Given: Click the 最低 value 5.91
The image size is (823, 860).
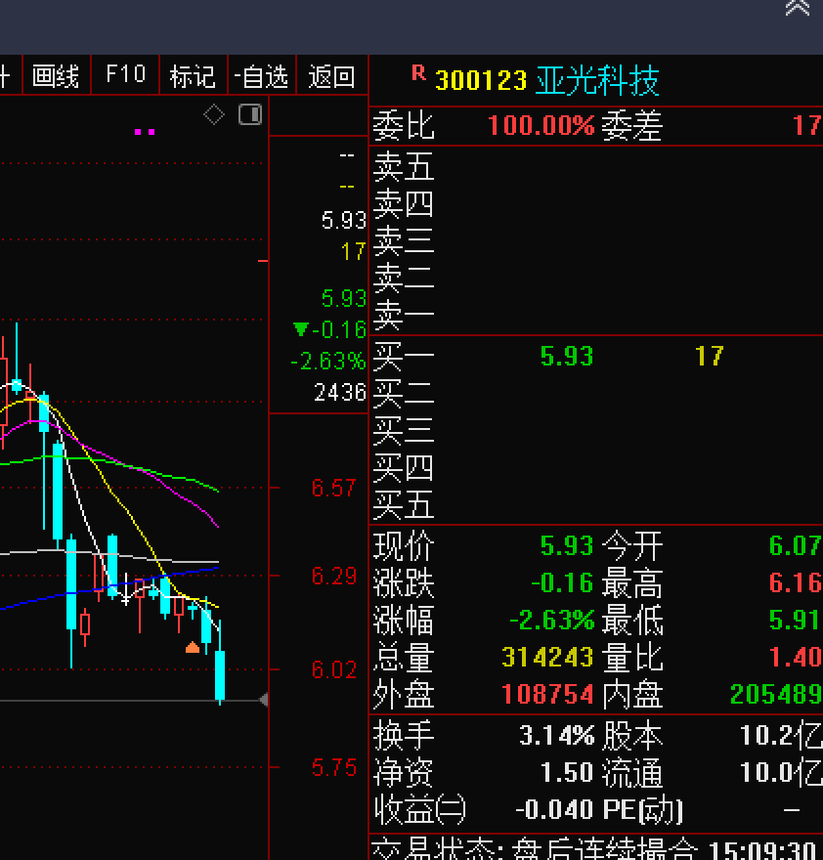Looking at the screenshot, I should tap(795, 621).
